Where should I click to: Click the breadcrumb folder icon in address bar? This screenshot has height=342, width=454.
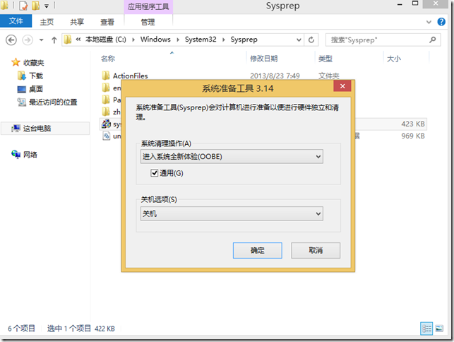point(68,40)
